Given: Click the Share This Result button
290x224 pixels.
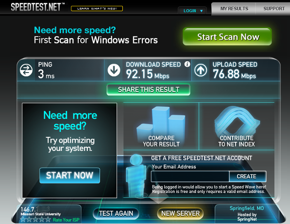Looking at the screenshot, I should pyautogui.click(x=149, y=90).
